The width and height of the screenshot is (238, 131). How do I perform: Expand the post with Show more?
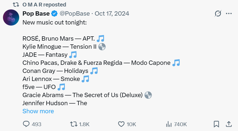click(x=38, y=111)
